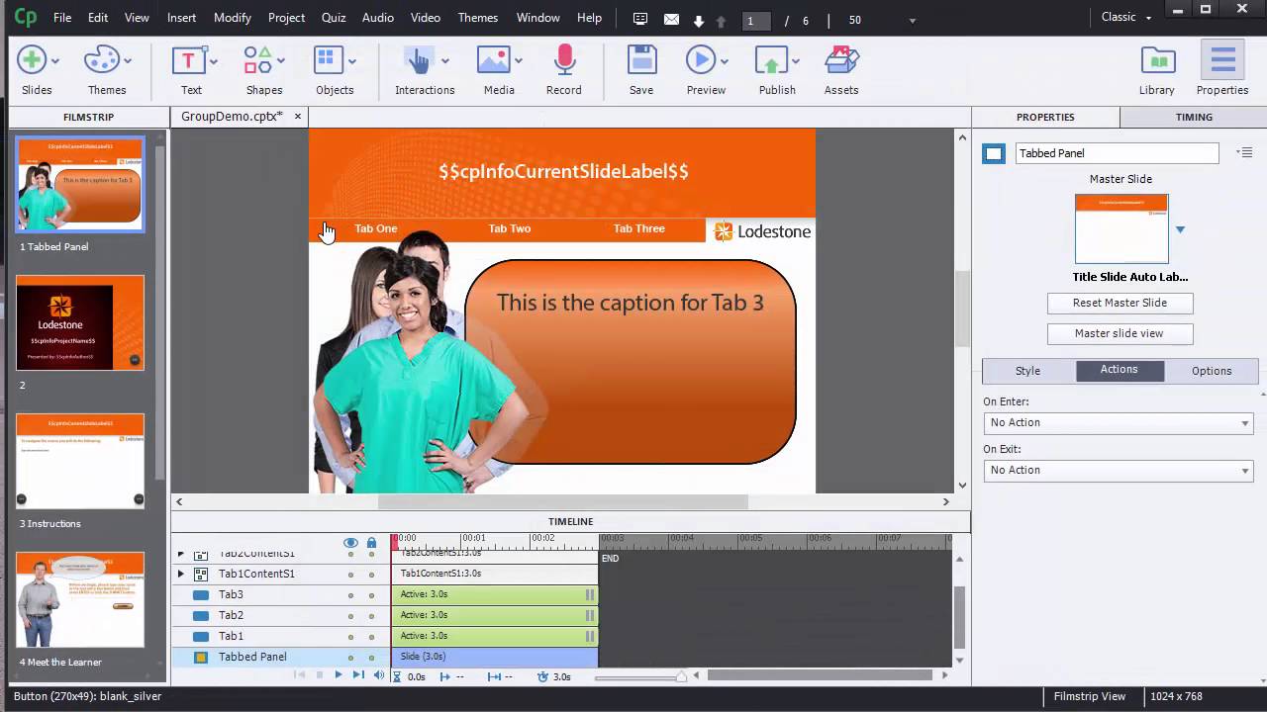Switch to the Style tab
The height and width of the screenshot is (712, 1267).
coord(1027,371)
